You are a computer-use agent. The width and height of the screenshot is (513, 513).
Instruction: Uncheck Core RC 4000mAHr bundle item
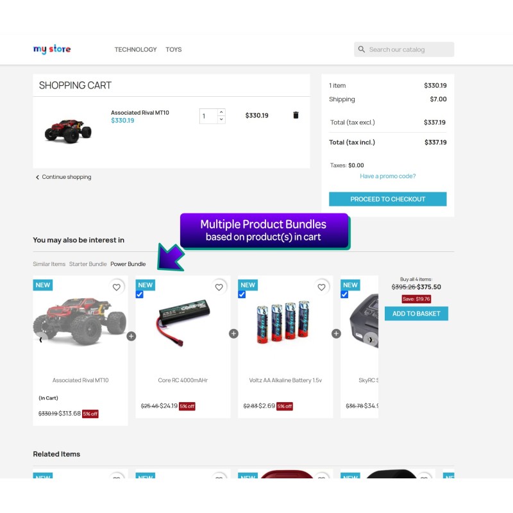pyautogui.click(x=139, y=294)
